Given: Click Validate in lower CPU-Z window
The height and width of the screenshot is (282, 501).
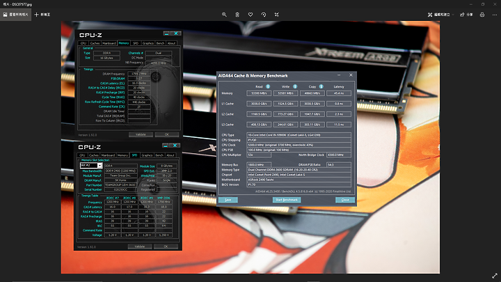Looking at the screenshot, I should tap(140, 246).
